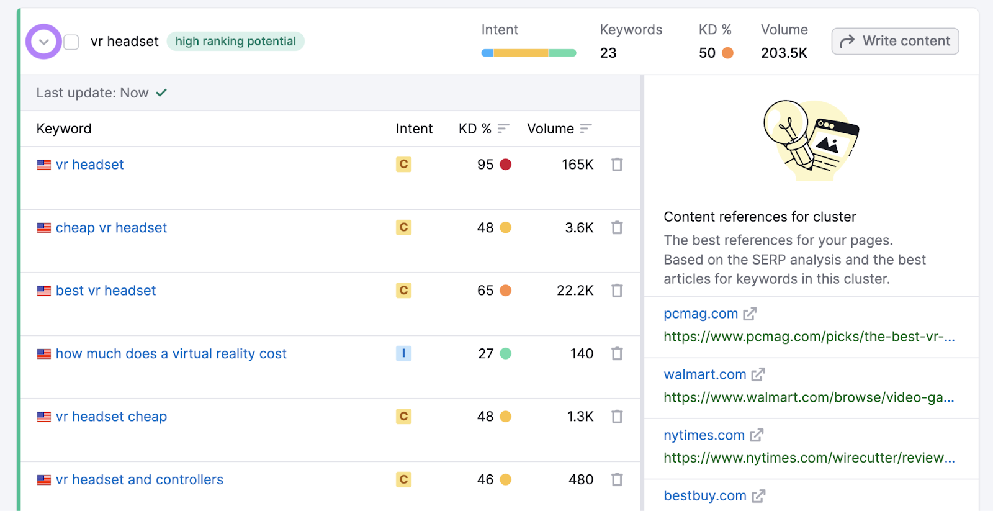Click trash icon for 'cheap vr headset'
This screenshot has height=511, width=993.
pos(616,228)
